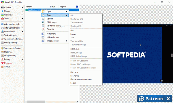173x103 pixels.
Task: Copy File from the Copy submenu
Action: click(x=86, y=31)
